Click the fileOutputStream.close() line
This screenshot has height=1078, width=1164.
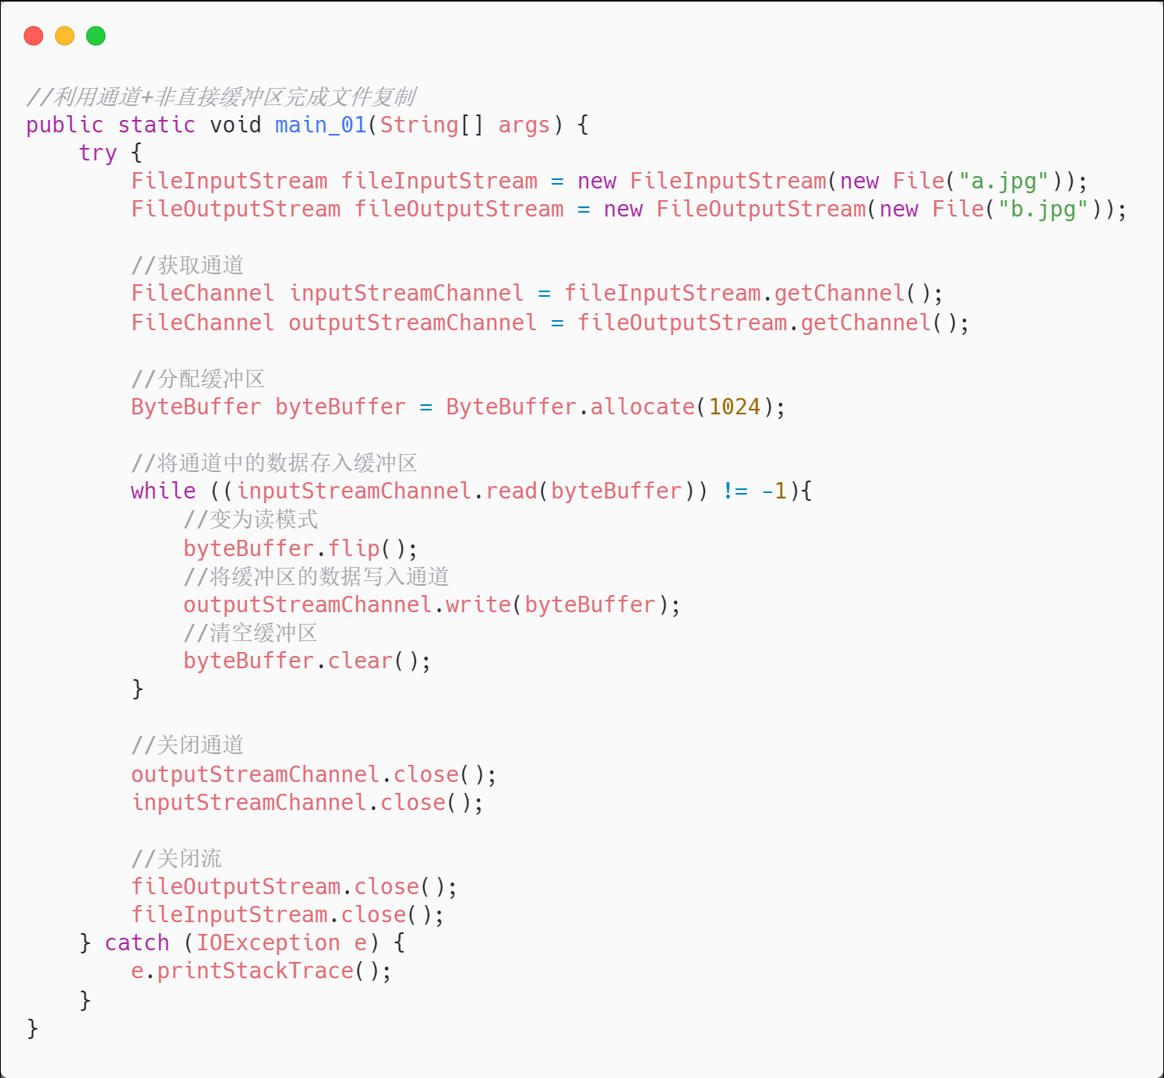294,886
